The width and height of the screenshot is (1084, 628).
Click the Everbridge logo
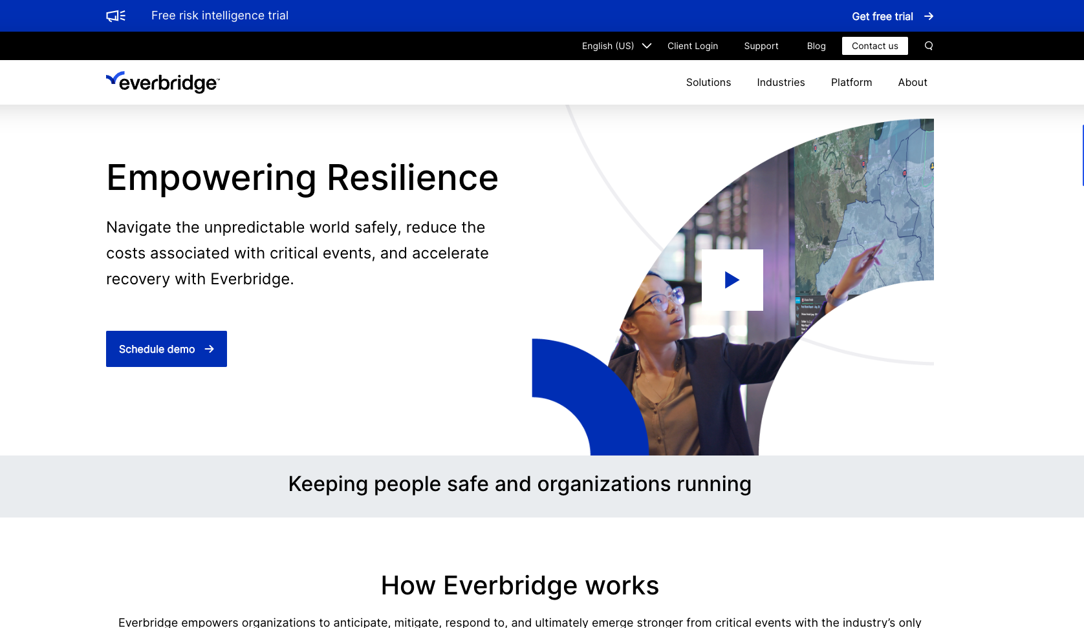pos(163,82)
